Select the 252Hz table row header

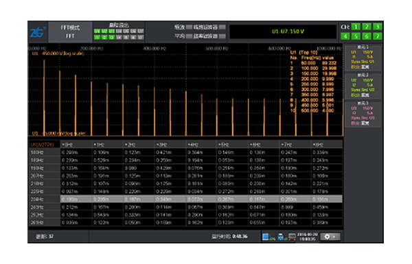coord(45,215)
